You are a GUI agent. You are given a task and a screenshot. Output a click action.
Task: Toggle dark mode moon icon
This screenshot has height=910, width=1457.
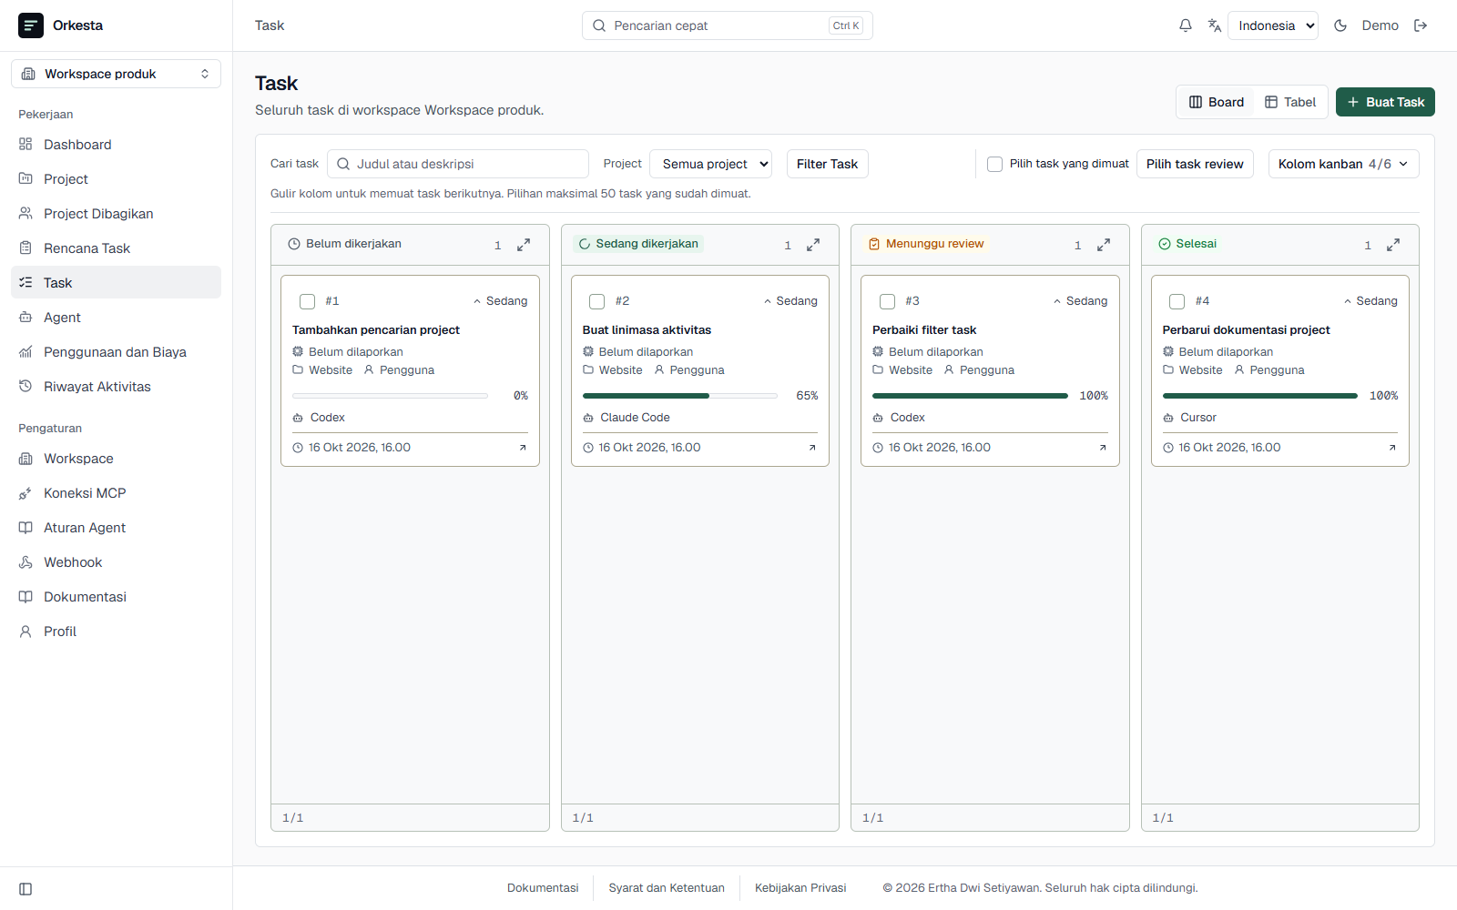[1340, 25]
